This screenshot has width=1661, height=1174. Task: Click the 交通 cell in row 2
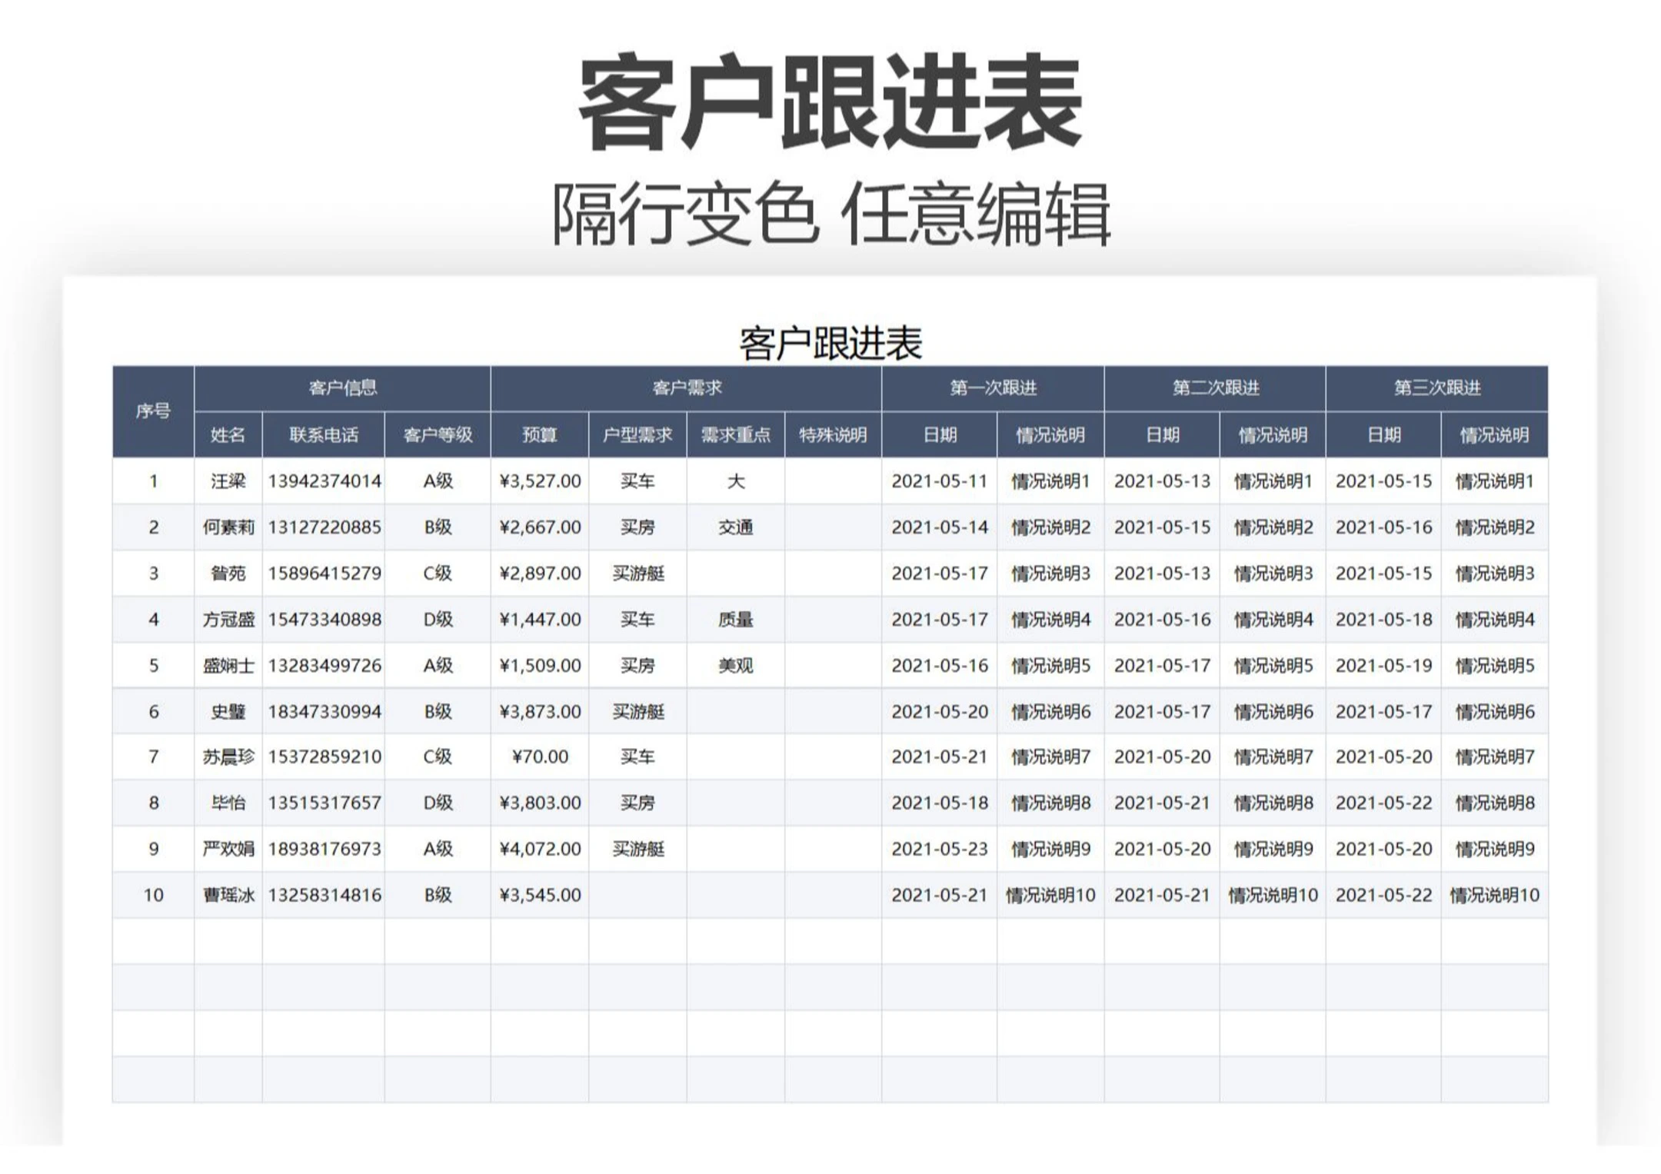pos(735,527)
